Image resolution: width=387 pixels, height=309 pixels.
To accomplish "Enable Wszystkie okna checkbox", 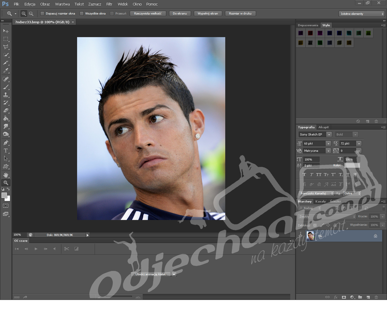I will (x=81, y=14).
